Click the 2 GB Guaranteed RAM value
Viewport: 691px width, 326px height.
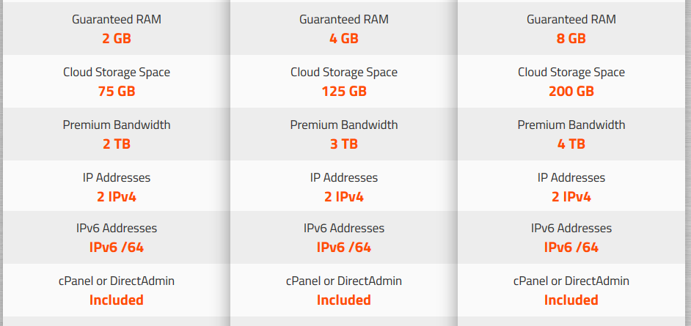(117, 39)
